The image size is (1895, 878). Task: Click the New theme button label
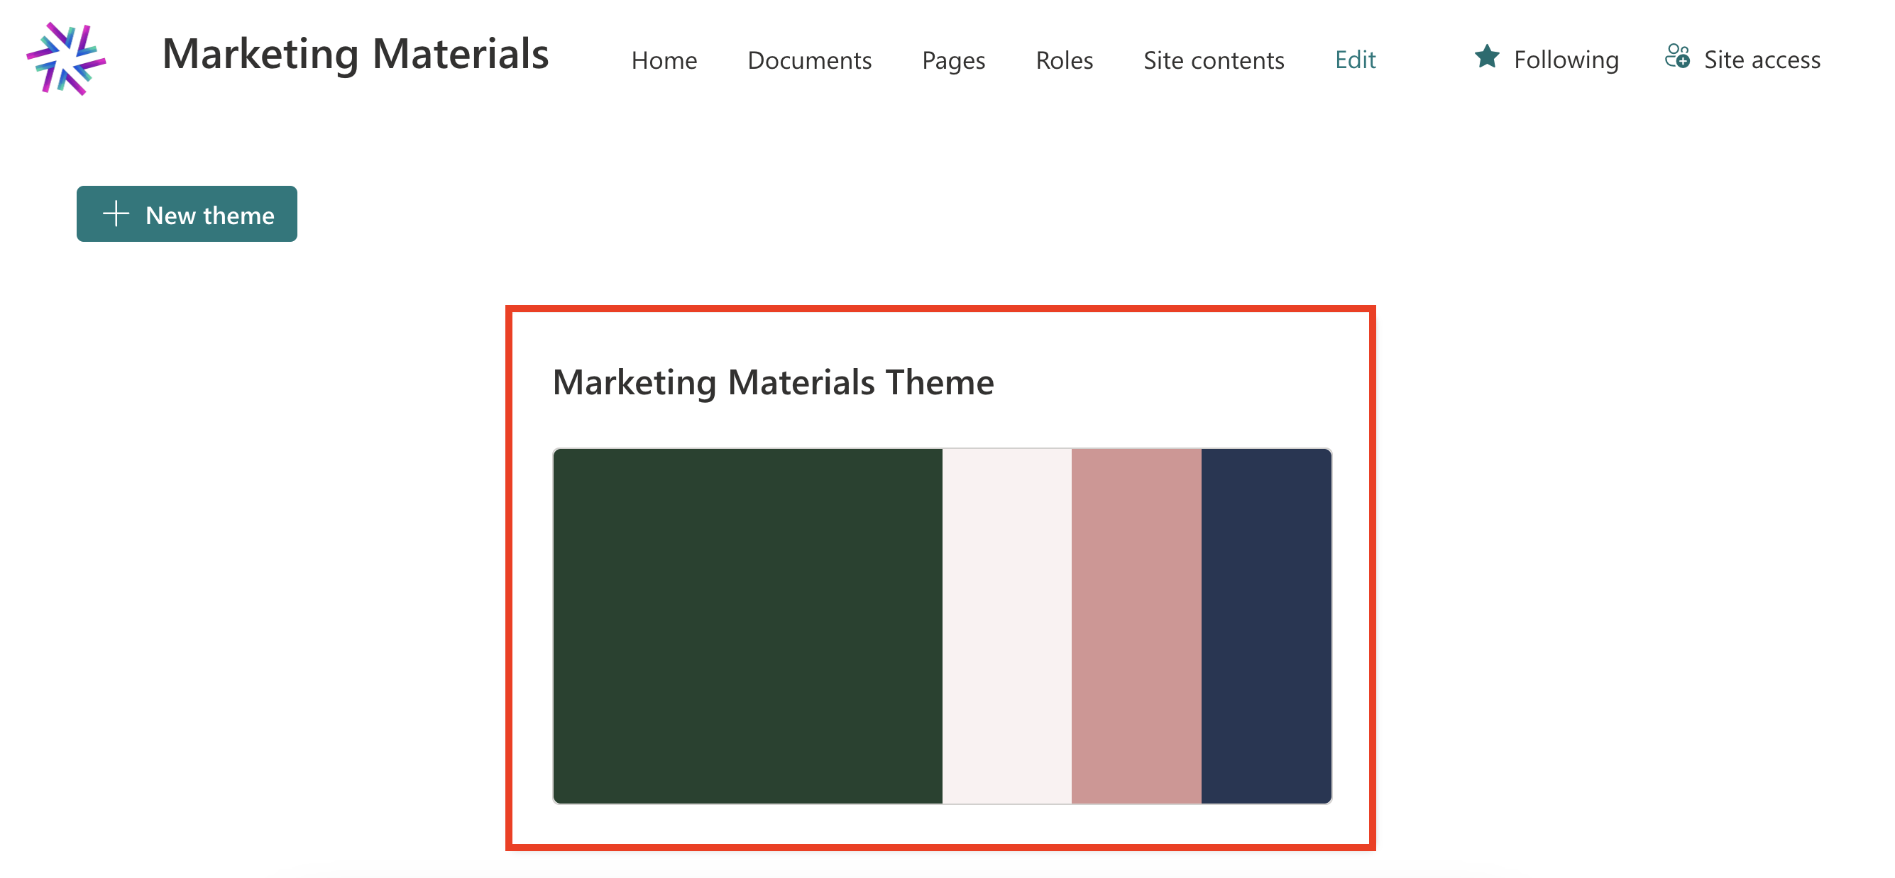coord(209,216)
